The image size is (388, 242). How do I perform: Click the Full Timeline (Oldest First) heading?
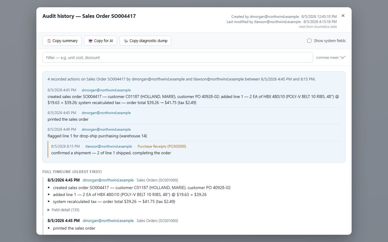pyautogui.click(x=72, y=172)
